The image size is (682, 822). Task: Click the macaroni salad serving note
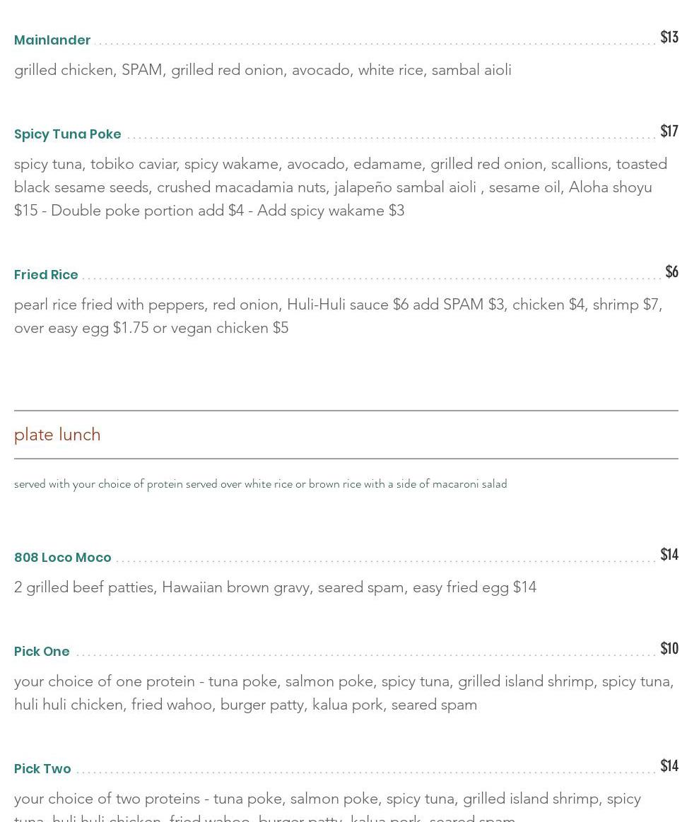(261, 484)
